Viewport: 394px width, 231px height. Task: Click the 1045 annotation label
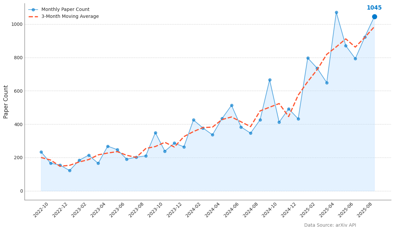pyautogui.click(x=374, y=8)
